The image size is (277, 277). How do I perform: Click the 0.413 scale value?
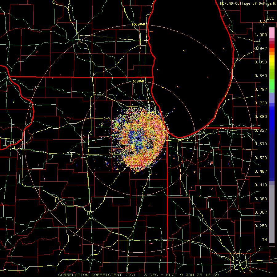[x=261, y=185]
